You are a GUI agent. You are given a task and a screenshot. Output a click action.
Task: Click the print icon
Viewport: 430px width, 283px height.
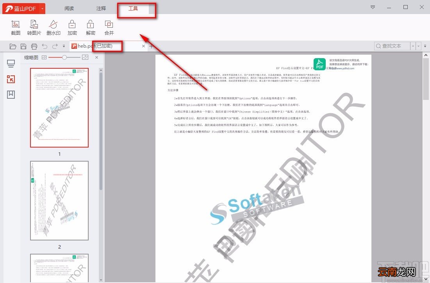34,46
